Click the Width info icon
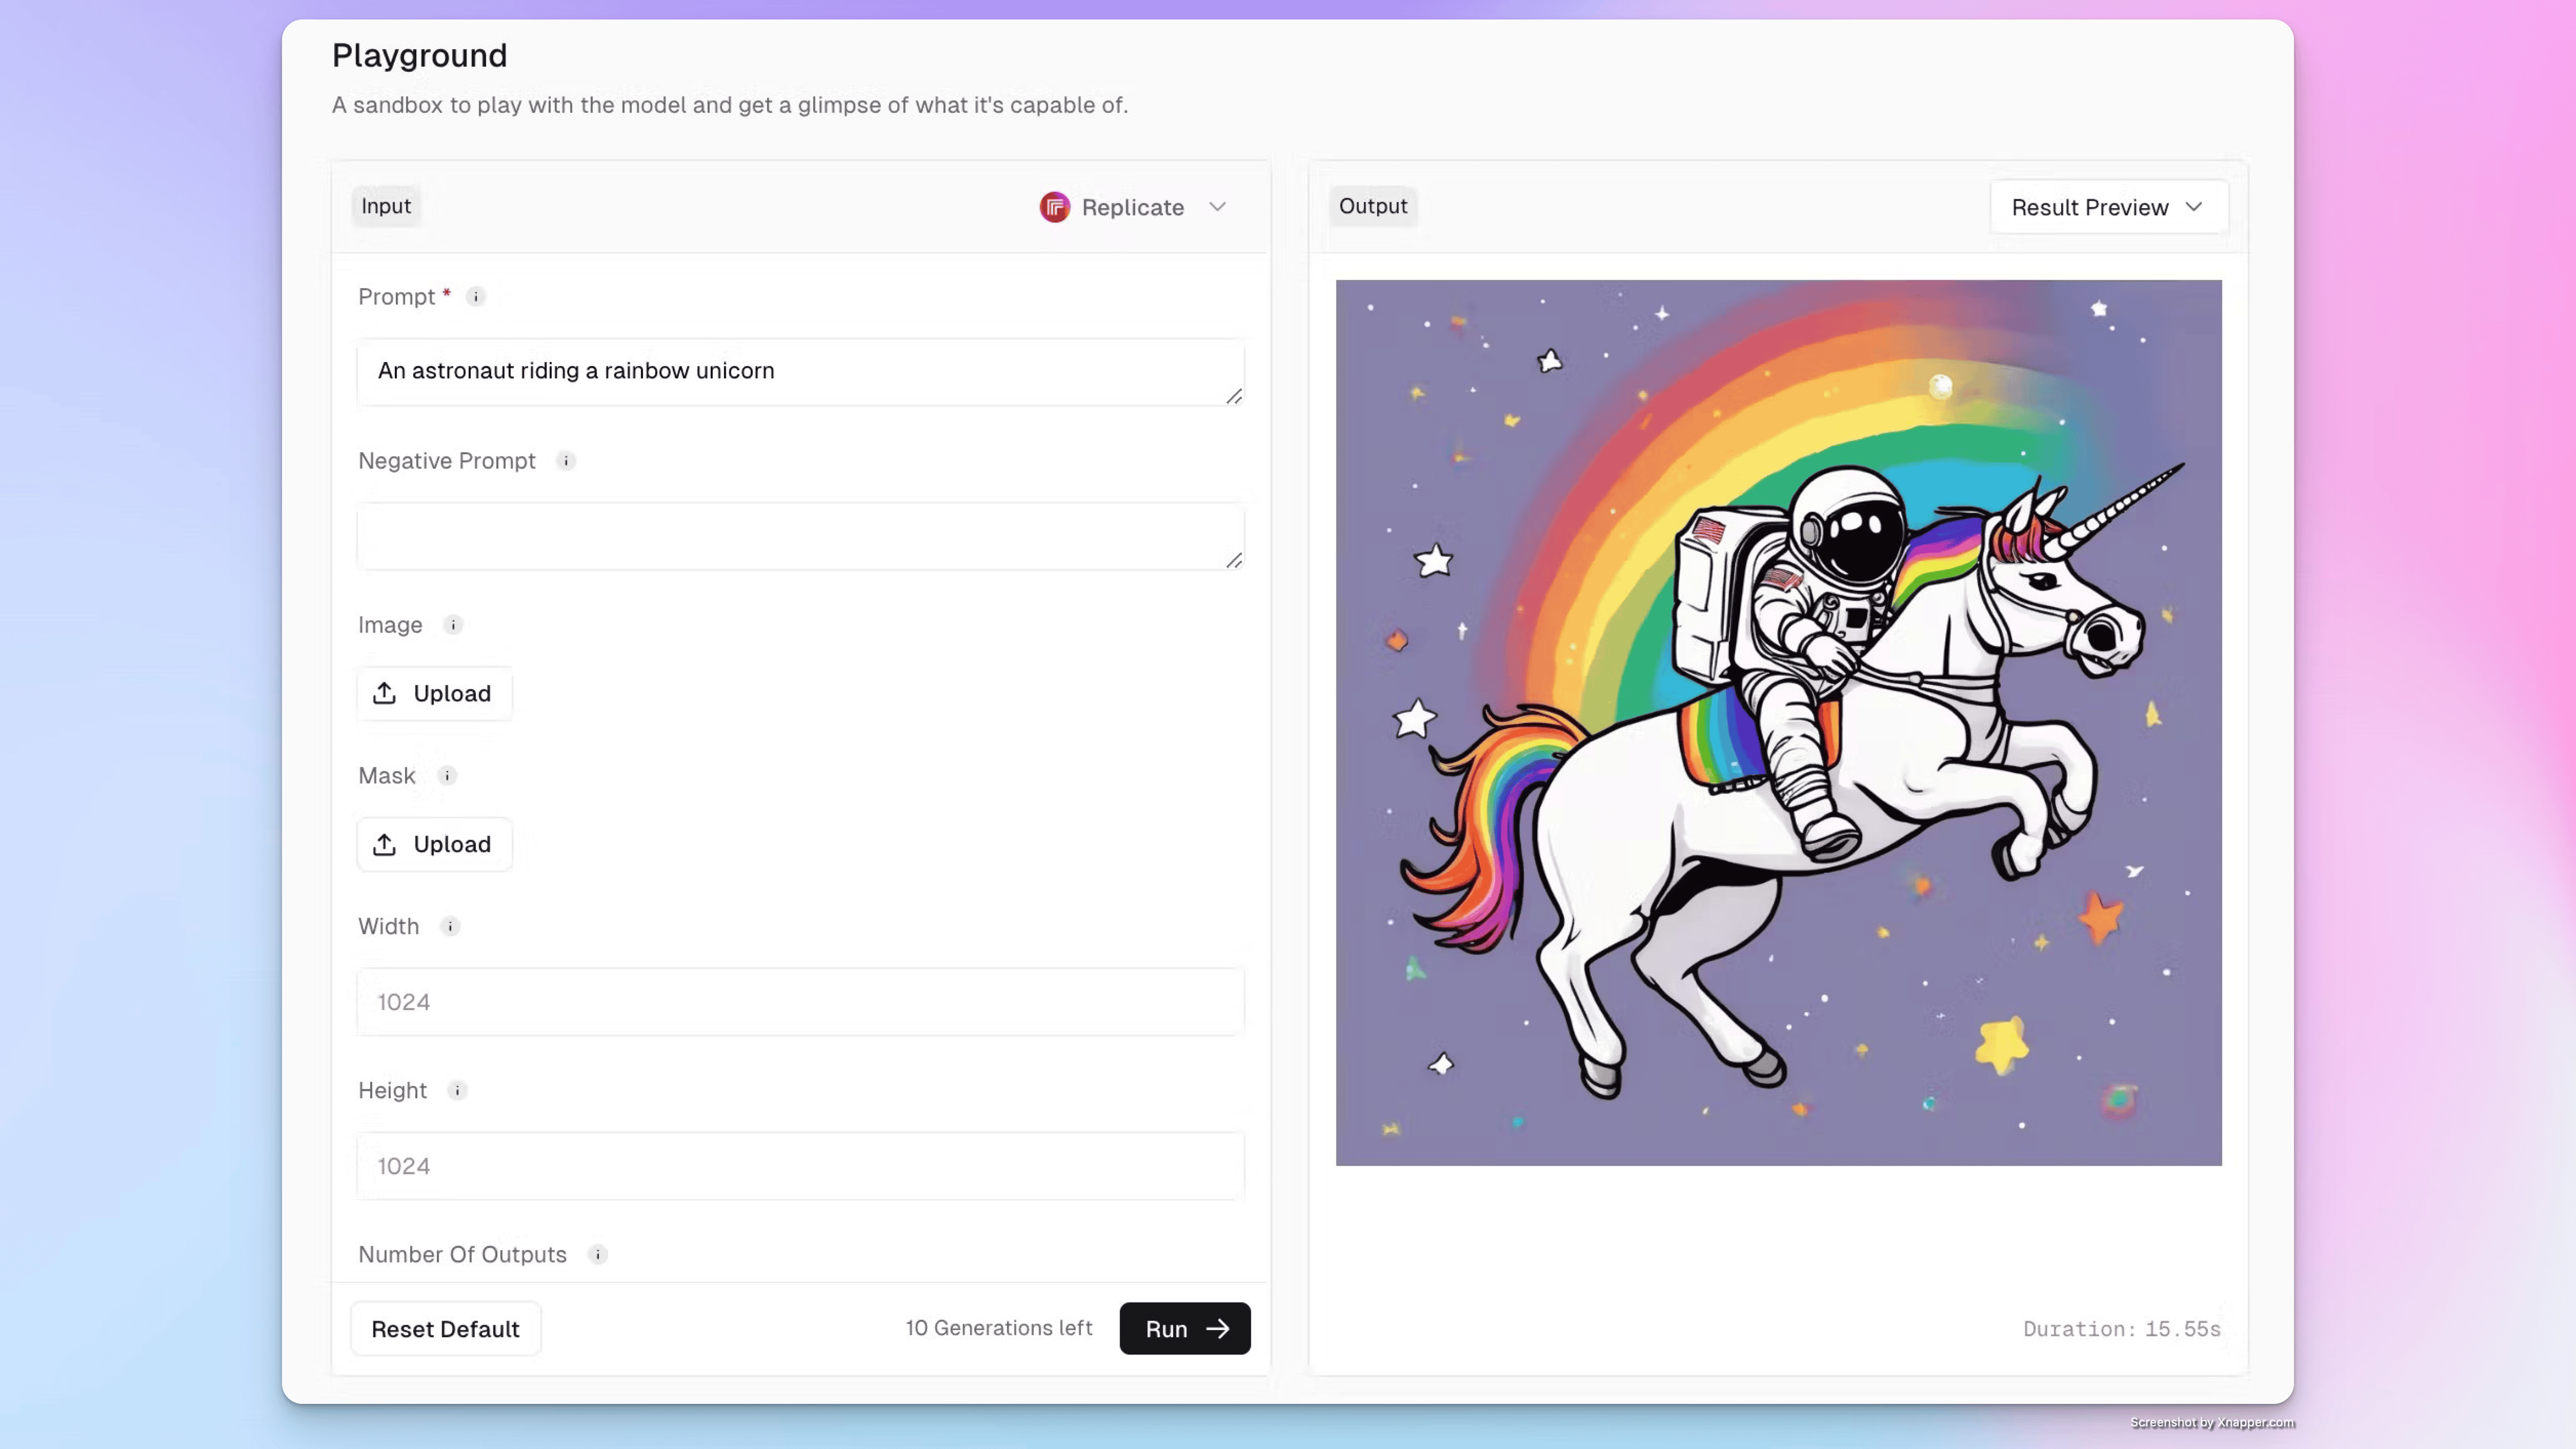Screen dimensions: 2576x1449 coord(450,927)
